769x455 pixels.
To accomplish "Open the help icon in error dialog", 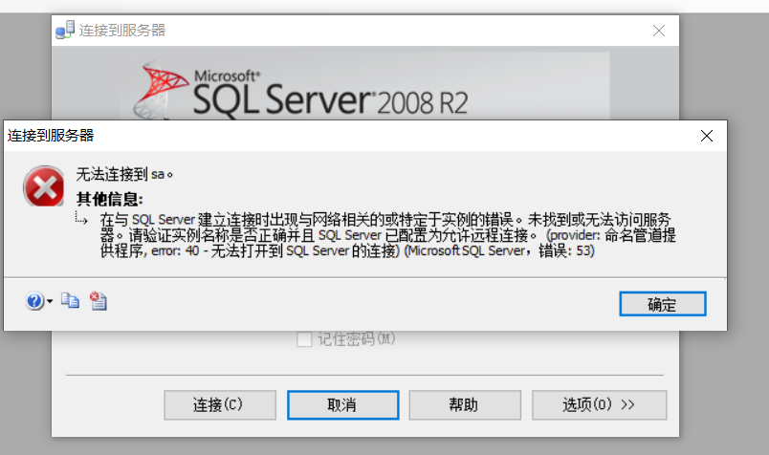I will pyautogui.click(x=34, y=300).
